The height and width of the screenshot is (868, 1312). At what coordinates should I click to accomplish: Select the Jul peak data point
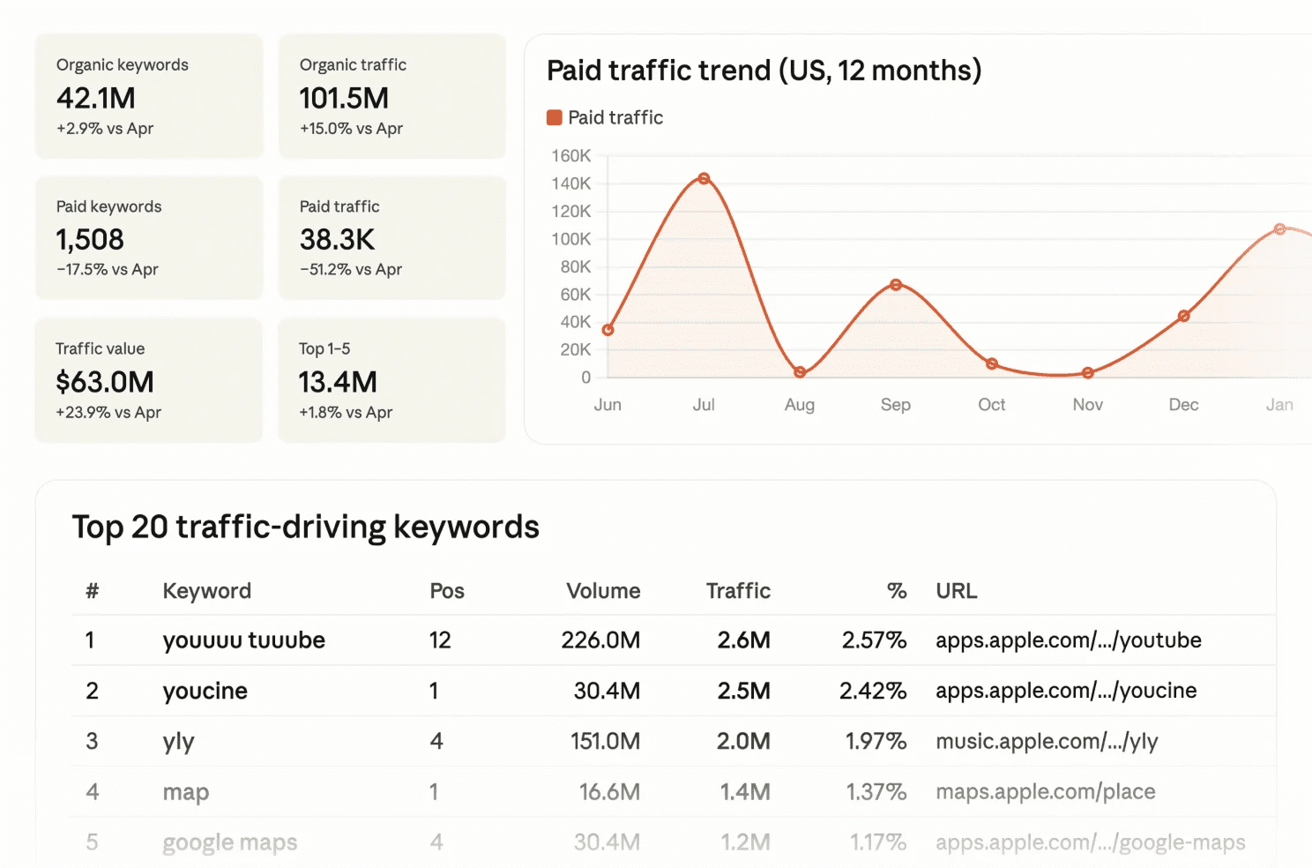[x=704, y=178]
